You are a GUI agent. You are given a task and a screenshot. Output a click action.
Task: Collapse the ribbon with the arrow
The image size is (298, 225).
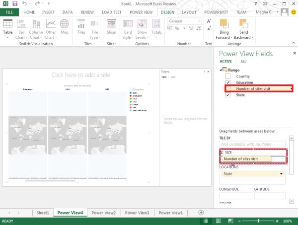tap(294, 43)
